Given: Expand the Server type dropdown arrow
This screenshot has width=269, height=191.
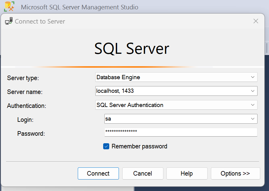Looking at the screenshot, I should (253, 77).
